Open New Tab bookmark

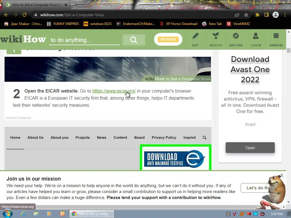click(x=212, y=24)
